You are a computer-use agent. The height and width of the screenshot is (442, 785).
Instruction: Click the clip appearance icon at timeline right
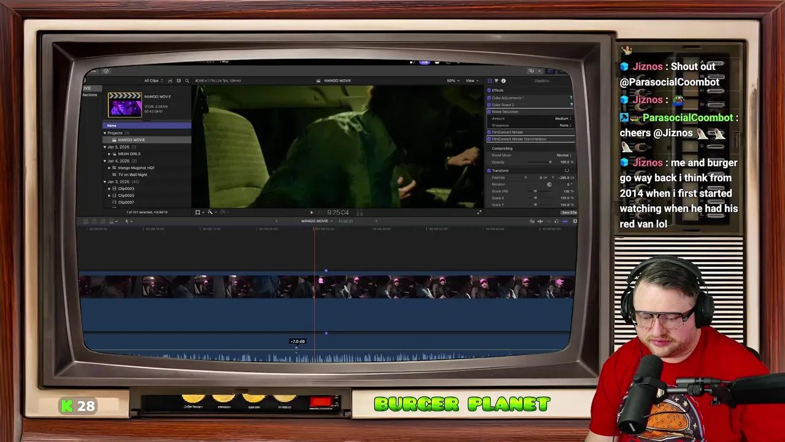(575, 221)
